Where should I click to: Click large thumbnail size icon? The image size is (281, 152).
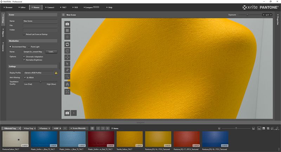[x=253, y=128]
